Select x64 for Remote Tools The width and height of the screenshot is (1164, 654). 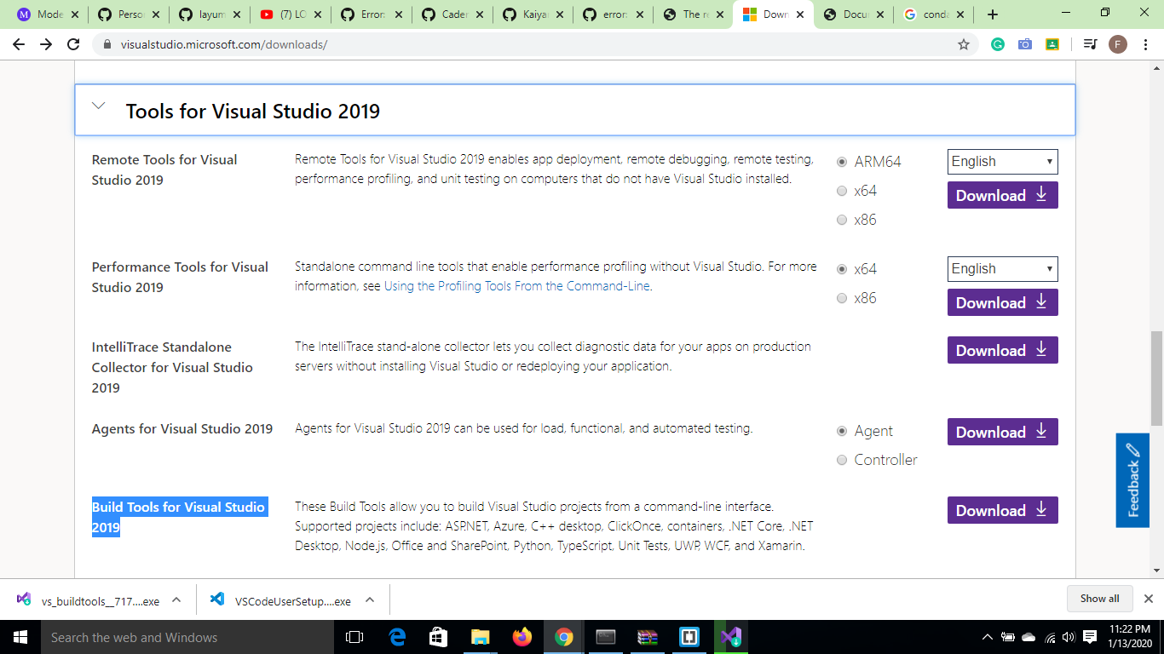(x=841, y=191)
